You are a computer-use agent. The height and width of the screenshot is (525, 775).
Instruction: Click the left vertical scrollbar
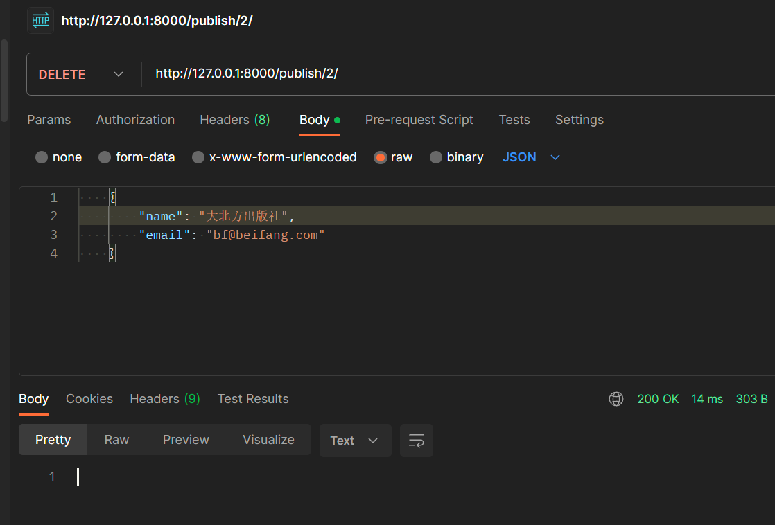pyautogui.click(x=4, y=80)
